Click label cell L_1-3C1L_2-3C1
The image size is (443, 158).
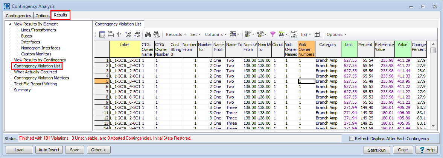(x=125, y=60)
